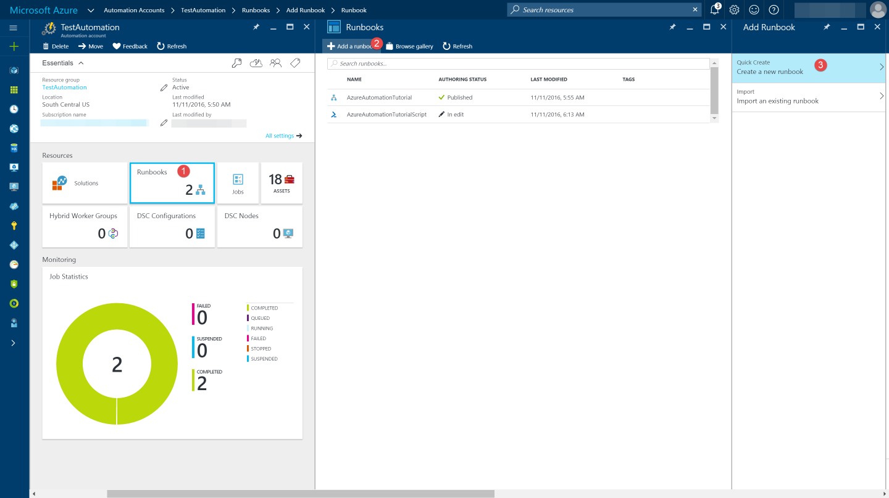This screenshot has height=498, width=889.
Task: Open the Assets tile showing 18
Action: (282, 183)
